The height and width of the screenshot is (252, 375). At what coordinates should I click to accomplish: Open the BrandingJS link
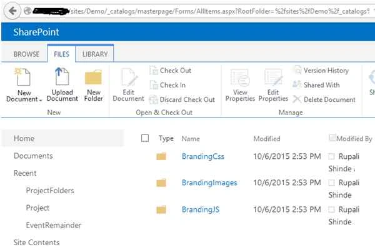coord(201,209)
